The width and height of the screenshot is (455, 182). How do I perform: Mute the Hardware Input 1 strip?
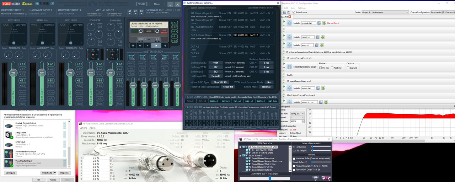(23, 103)
